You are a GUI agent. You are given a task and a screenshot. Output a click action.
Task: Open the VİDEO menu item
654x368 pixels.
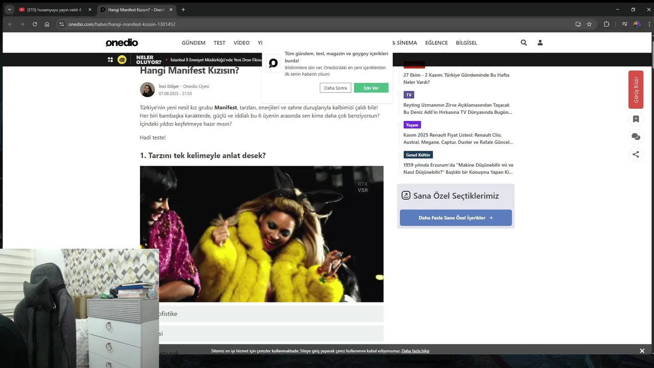(242, 43)
